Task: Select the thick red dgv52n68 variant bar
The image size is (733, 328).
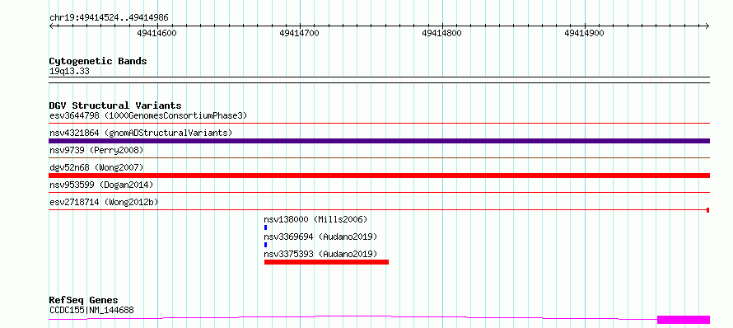Action: pyautogui.click(x=380, y=176)
